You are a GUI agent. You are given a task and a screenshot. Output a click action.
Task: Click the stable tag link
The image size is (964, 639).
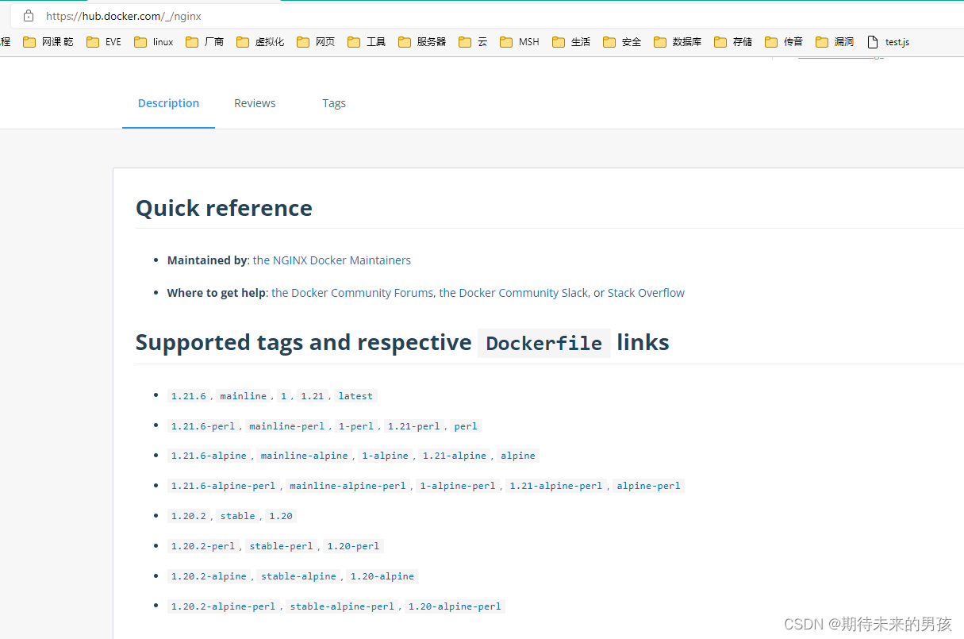238,516
